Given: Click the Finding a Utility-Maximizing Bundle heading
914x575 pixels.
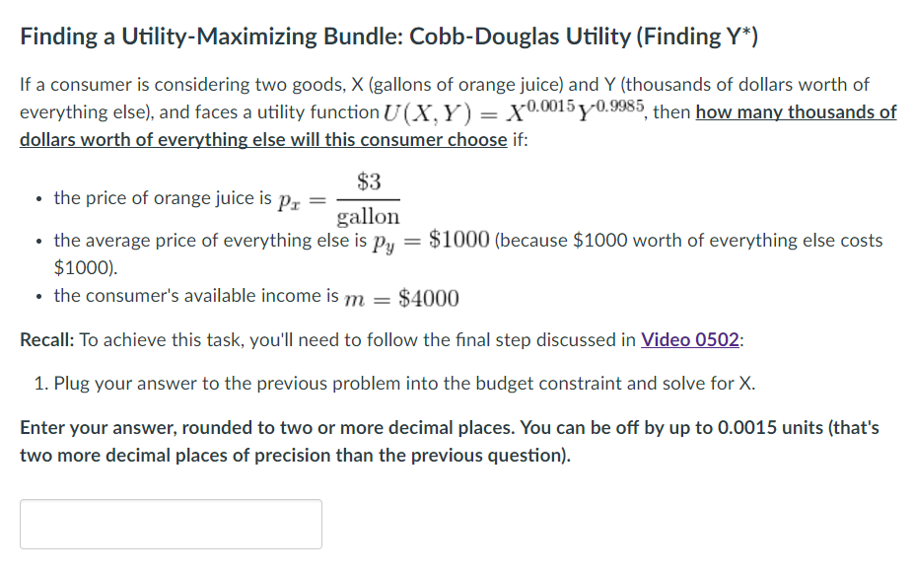Looking at the screenshot, I should 388,36.
